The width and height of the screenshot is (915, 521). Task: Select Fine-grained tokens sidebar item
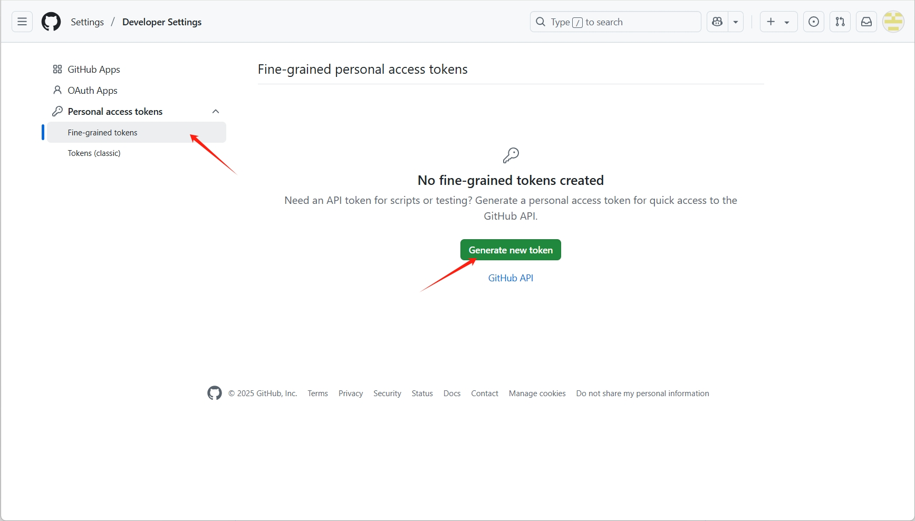[102, 133]
